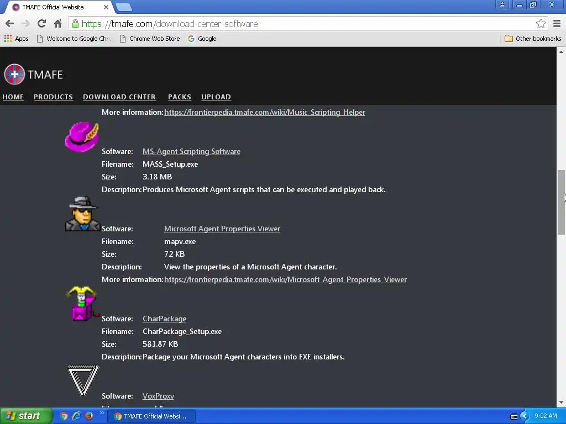Open the PACKS menu item
The width and height of the screenshot is (566, 424).
point(180,97)
